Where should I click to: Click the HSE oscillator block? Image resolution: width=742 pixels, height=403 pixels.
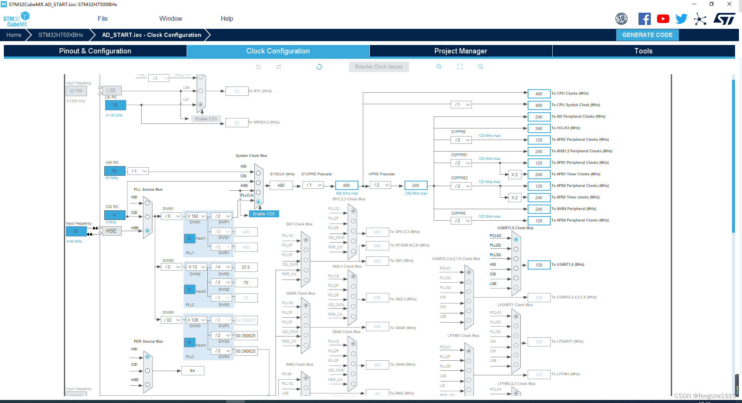point(112,231)
